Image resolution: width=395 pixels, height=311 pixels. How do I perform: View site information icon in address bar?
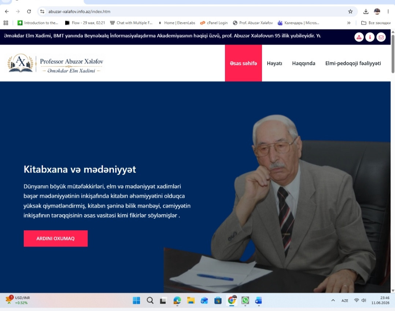click(x=43, y=11)
